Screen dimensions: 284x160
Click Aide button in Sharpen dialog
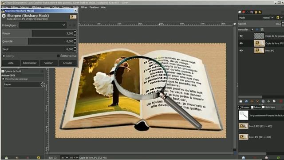(x=11, y=63)
